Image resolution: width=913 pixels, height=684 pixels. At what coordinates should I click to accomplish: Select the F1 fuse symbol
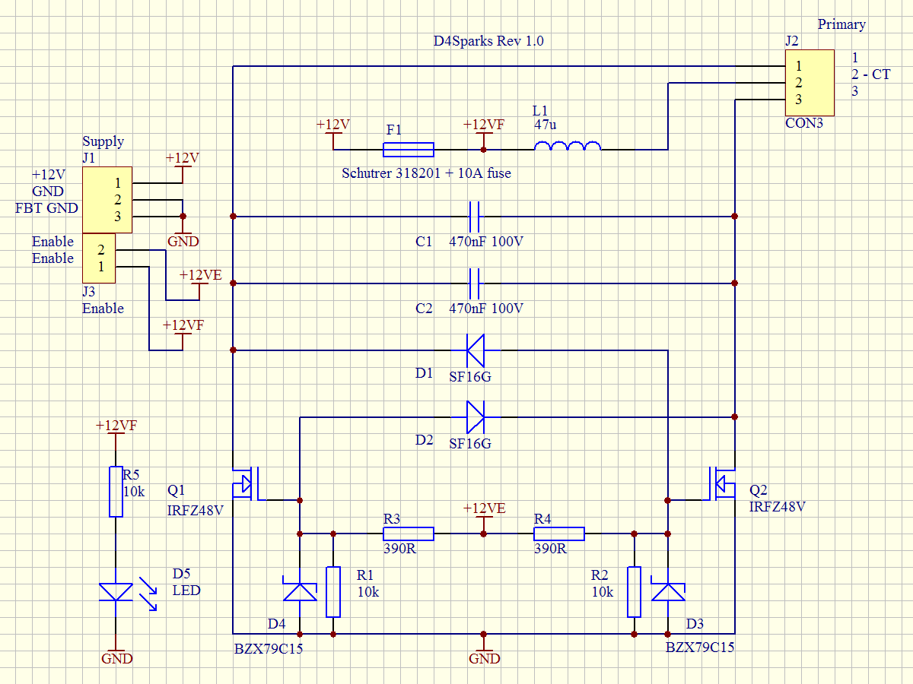tap(408, 149)
